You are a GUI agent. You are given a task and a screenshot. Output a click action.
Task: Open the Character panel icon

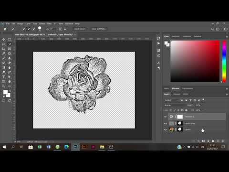tap(158, 63)
